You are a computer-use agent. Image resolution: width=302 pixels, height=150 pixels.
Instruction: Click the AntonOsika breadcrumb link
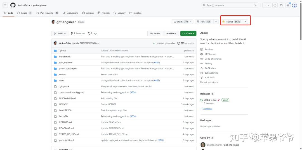pyautogui.click(x=24, y=5)
